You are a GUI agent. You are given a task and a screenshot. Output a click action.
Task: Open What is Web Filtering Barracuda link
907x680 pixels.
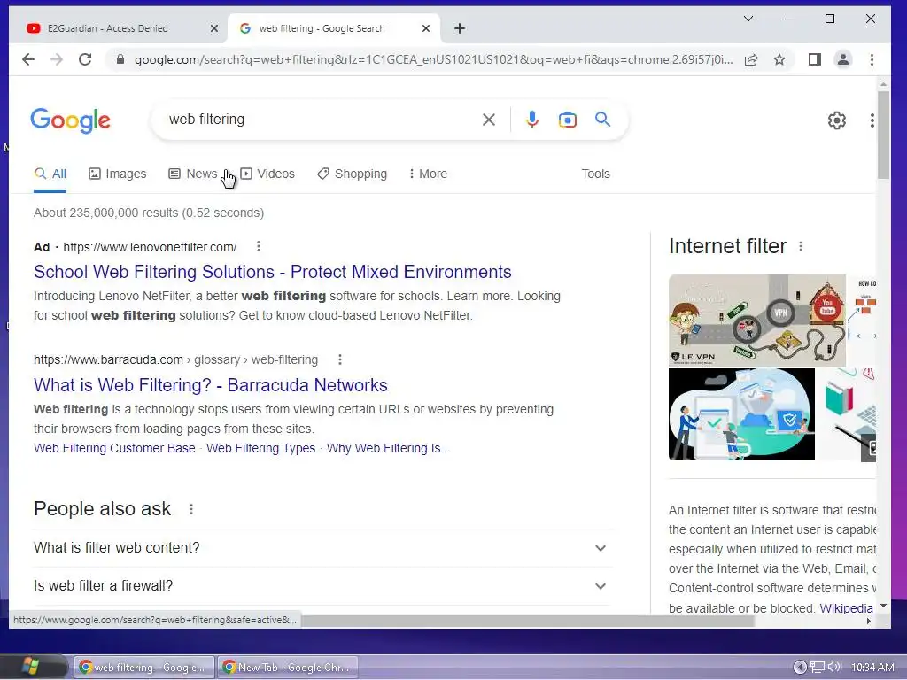coord(211,385)
